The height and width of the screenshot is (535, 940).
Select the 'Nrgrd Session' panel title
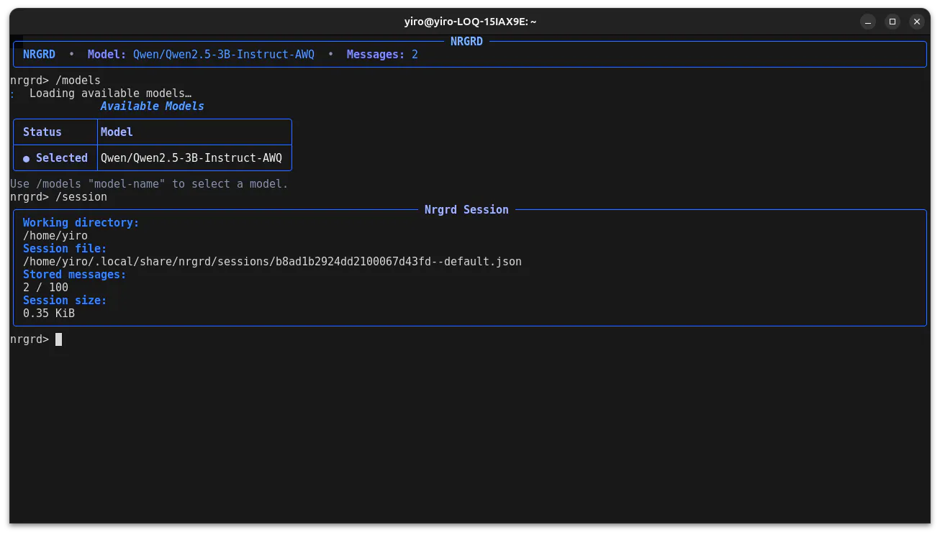(466, 210)
